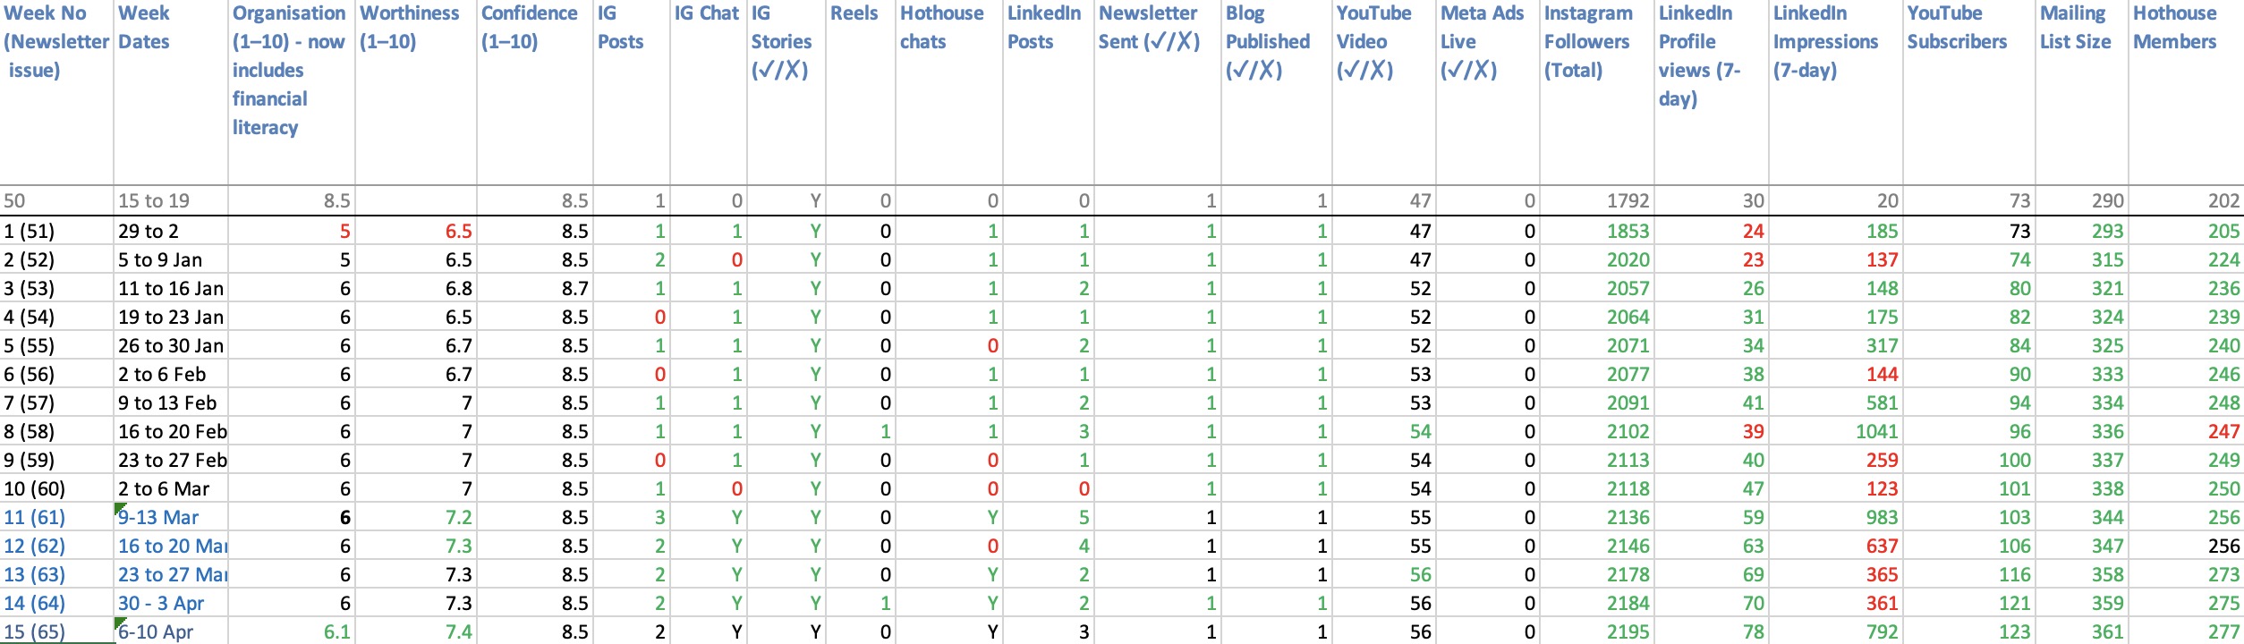
Task: Select the Worthiness value 7.4 in green
Action: [415, 631]
